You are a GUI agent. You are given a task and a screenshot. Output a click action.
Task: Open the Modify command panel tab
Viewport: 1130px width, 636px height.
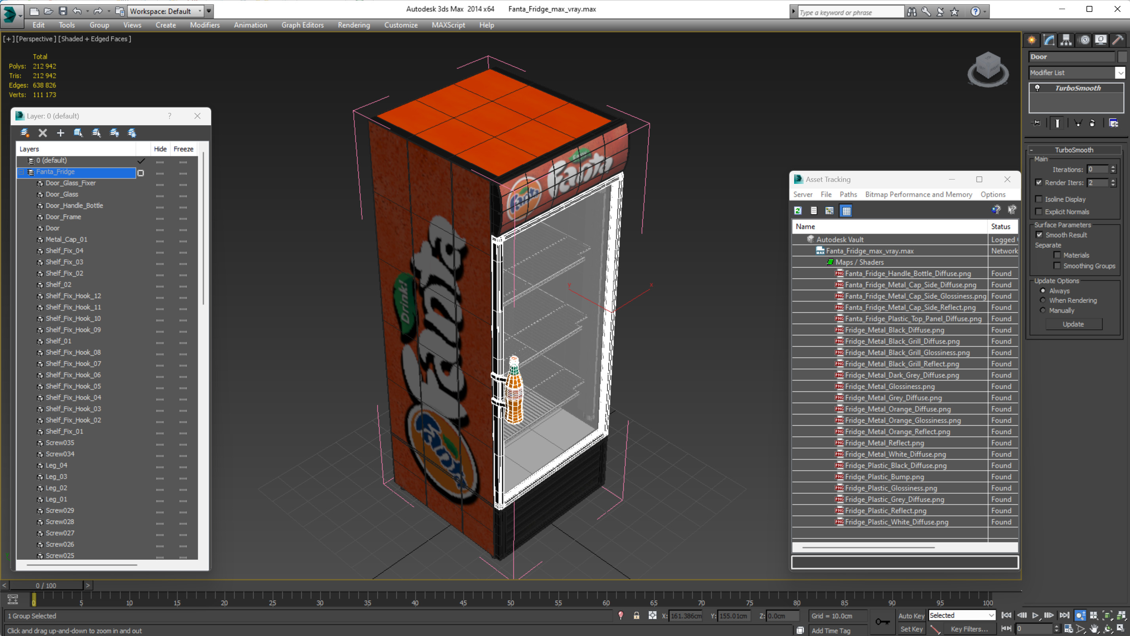[1049, 40]
